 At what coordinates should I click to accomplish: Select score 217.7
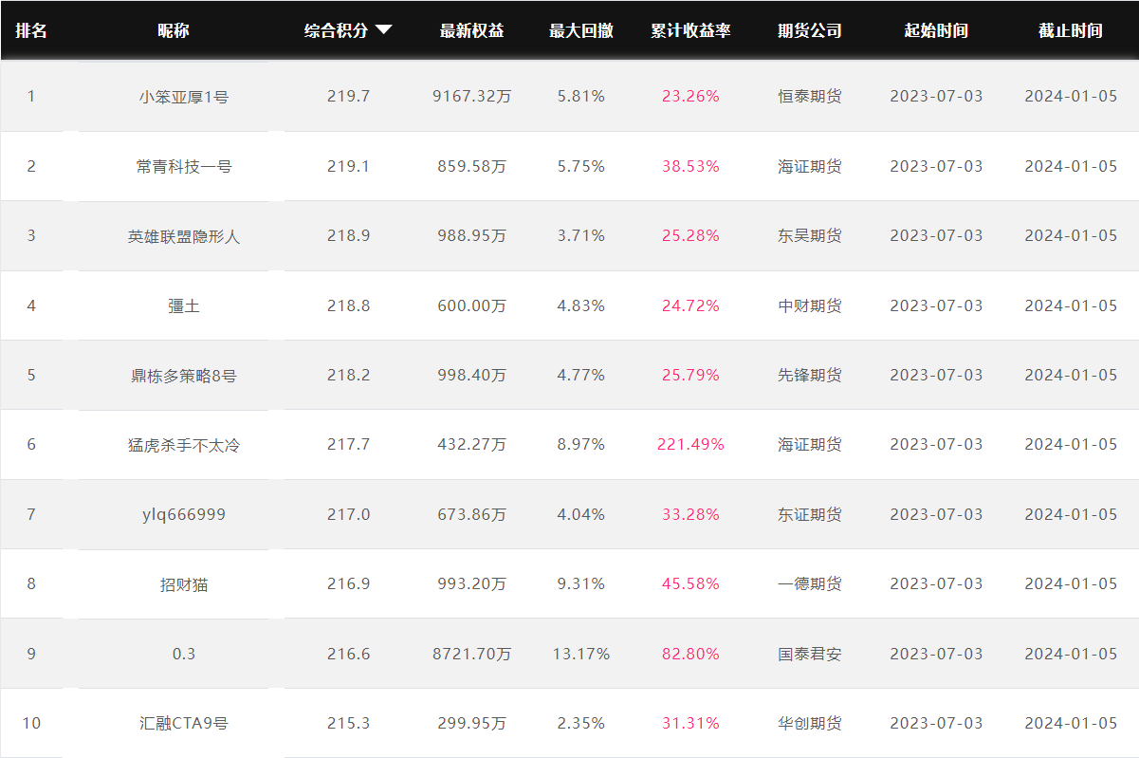coord(348,444)
